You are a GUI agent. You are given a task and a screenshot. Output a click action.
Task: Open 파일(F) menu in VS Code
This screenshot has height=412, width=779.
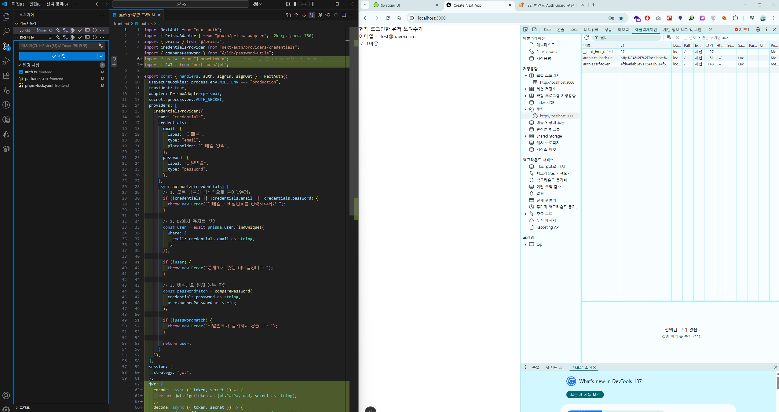pos(18,4)
